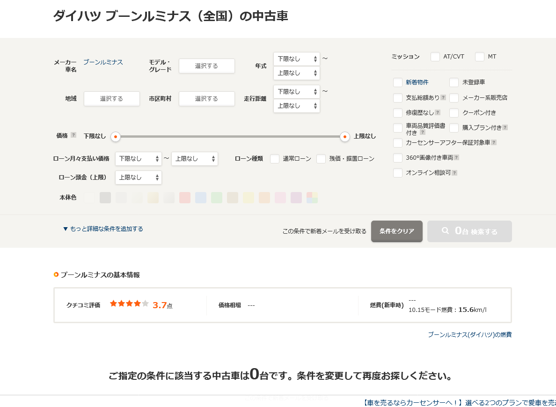Click the 価格相場 label

[x=230, y=305]
